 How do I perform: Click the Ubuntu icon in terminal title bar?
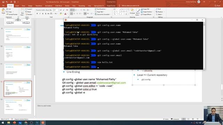(66, 20)
